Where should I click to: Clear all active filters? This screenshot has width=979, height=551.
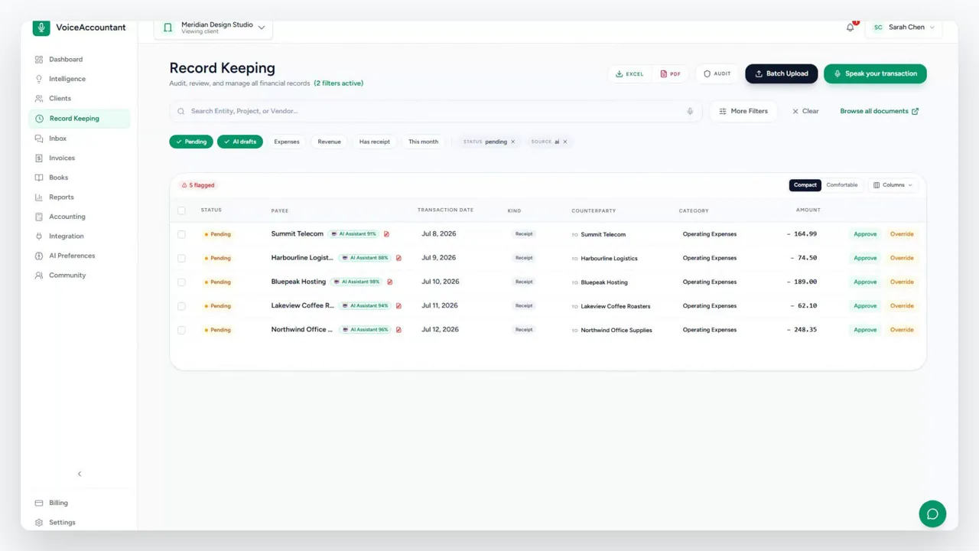click(x=805, y=111)
